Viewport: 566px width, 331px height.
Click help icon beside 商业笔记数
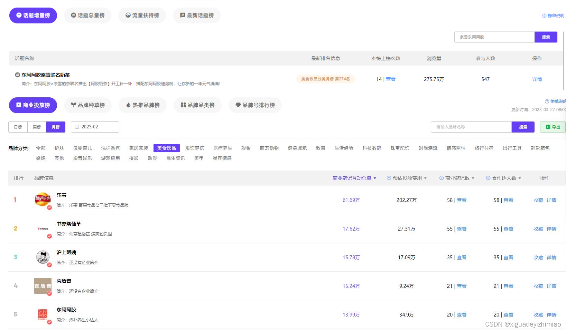point(442,178)
